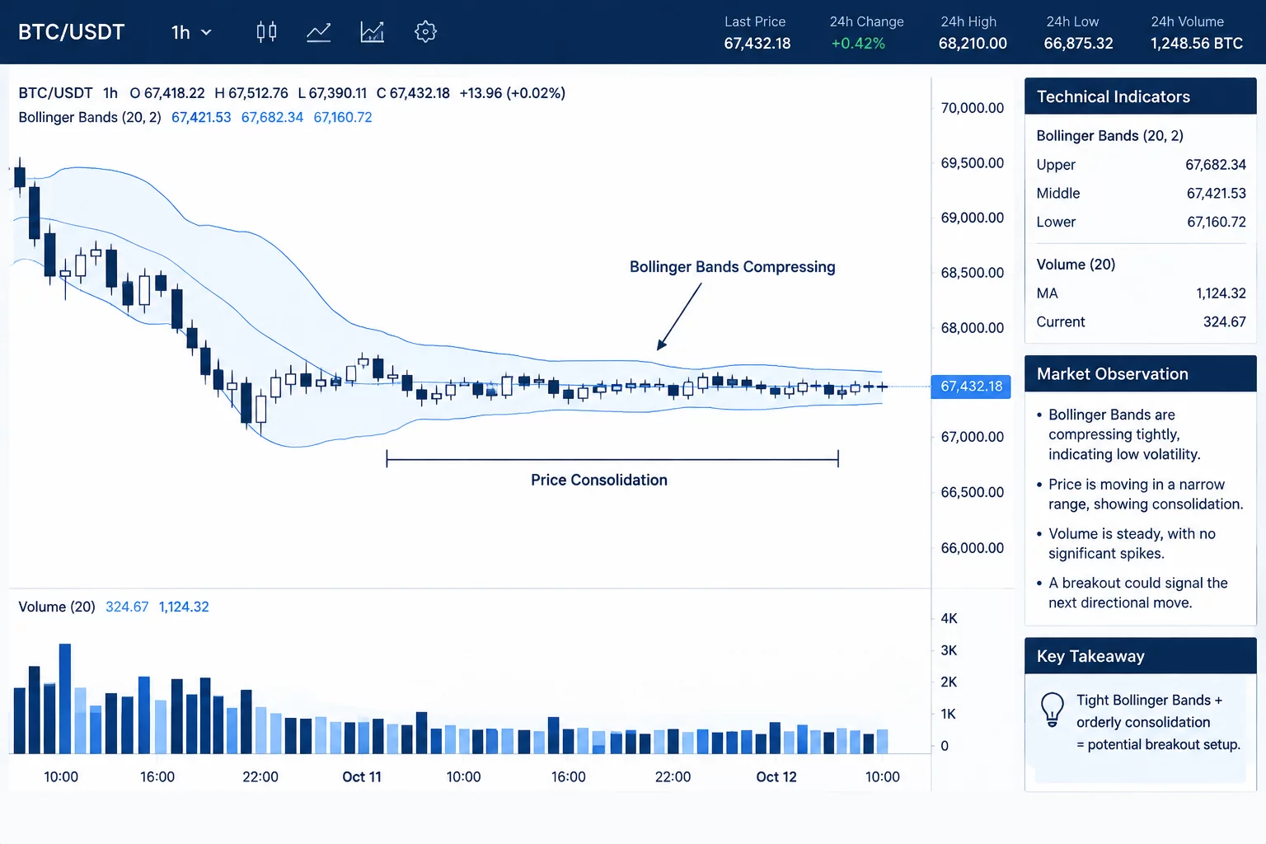Click the OHLC close value C 67,432.18
This screenshot has width=1266, height=844.
pyautogui.click(x=413, y=93)
